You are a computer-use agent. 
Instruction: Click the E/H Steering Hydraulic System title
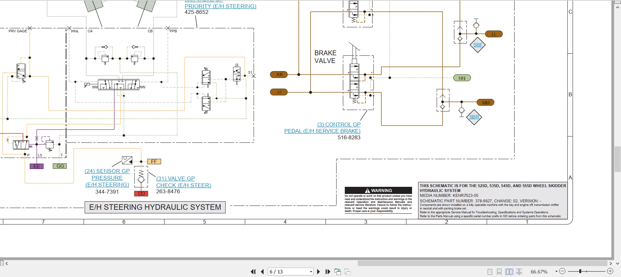[155, 207]
